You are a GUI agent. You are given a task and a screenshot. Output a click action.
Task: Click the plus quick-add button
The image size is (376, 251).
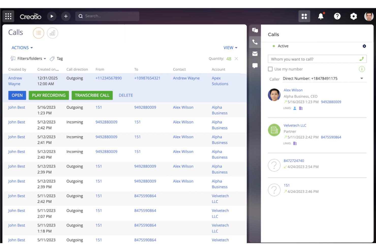(66, 16)
